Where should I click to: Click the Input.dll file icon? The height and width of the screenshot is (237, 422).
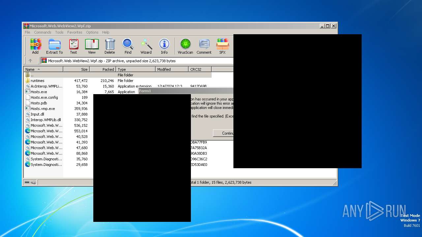click(x=28, y=114)
